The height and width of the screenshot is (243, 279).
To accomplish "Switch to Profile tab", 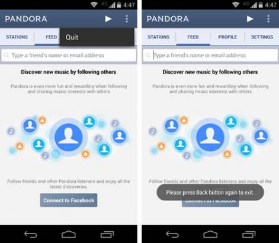I will [227, 37].
